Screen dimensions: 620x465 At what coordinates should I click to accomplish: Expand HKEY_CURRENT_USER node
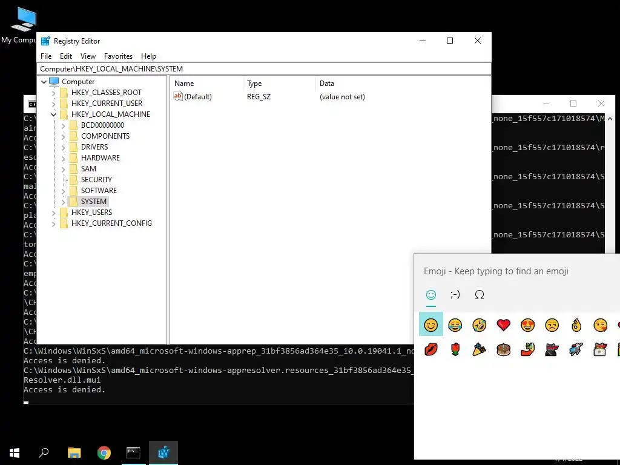(53, 104)
